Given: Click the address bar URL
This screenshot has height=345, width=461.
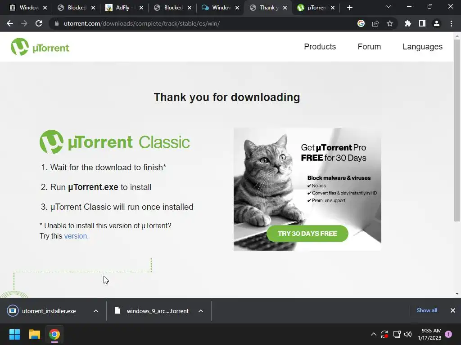Looking at the screenshot, I should (142, 23).
